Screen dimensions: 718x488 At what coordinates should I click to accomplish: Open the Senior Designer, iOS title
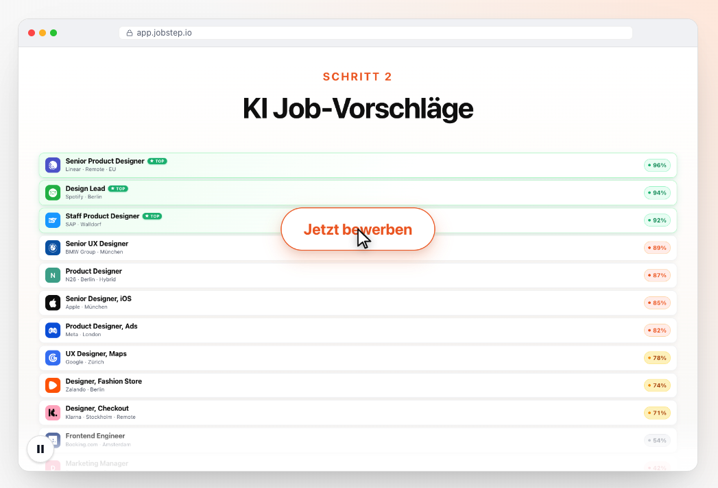click(x=99, y=298)
